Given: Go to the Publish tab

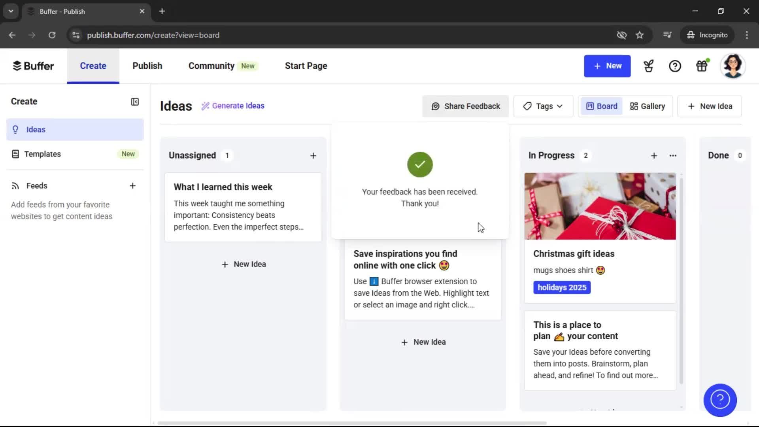Looking at the screenshot, I should [x=147, y=66].
